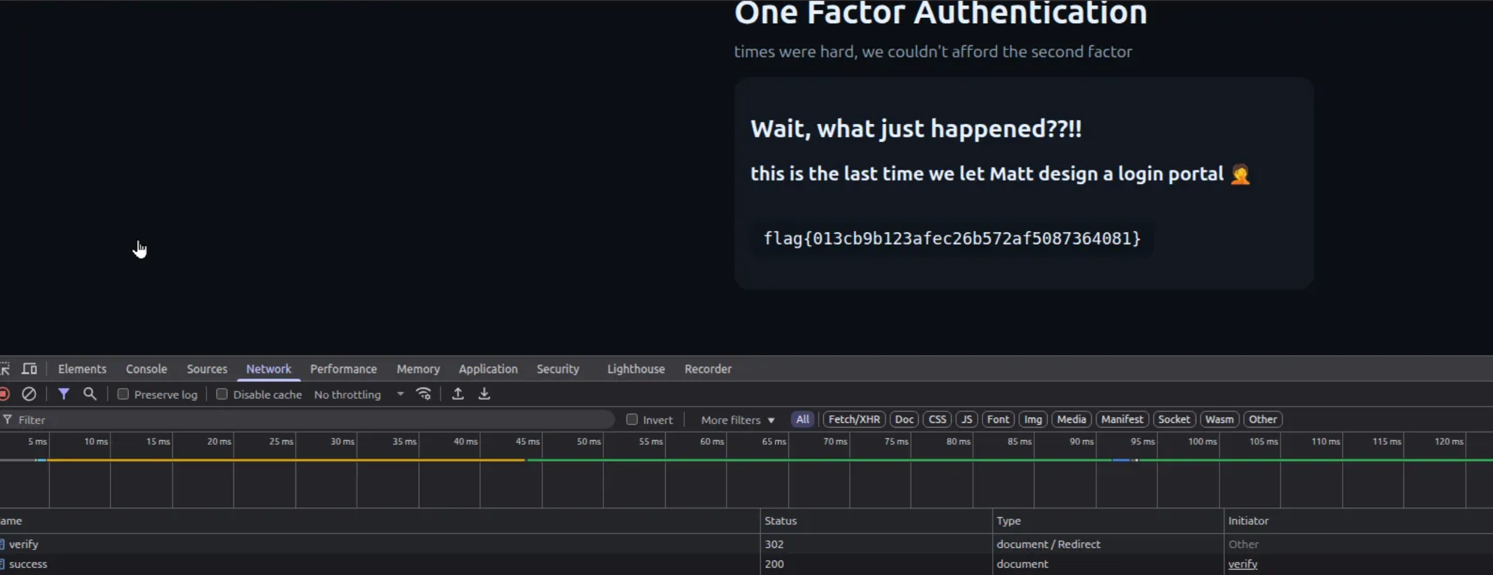Click the inspect element picker icon

coord(5,368)
